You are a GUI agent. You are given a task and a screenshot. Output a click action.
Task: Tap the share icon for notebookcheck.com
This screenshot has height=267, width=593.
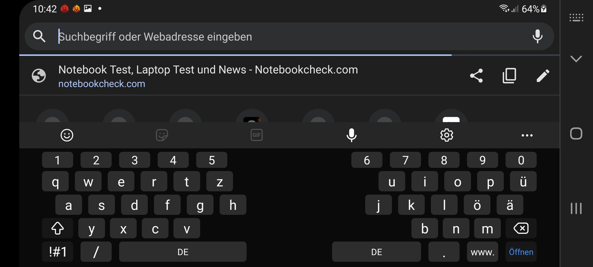[476, 76]
